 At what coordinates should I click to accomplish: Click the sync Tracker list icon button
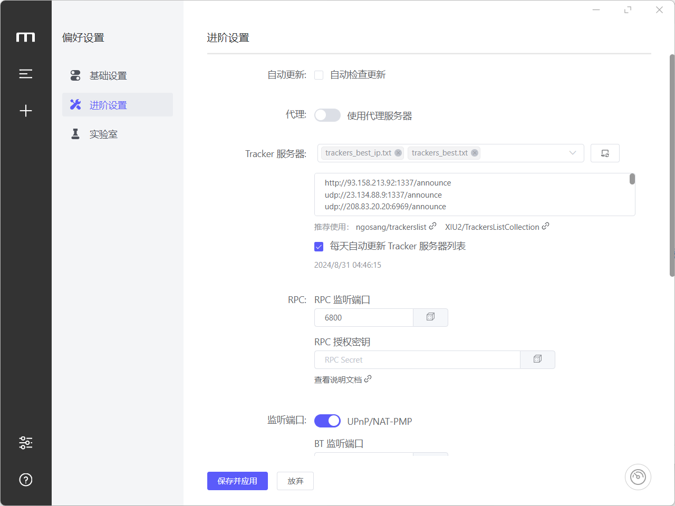605,153
